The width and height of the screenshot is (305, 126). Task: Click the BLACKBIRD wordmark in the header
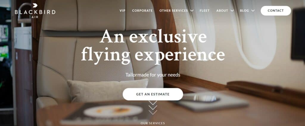tap(35, 12)
